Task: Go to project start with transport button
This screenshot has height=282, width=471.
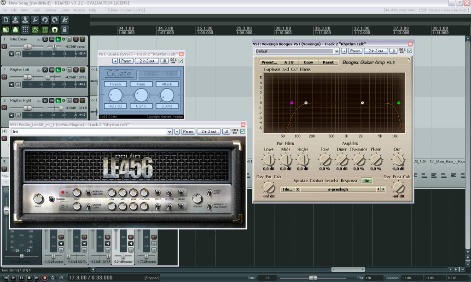Action: click(6, 278)
